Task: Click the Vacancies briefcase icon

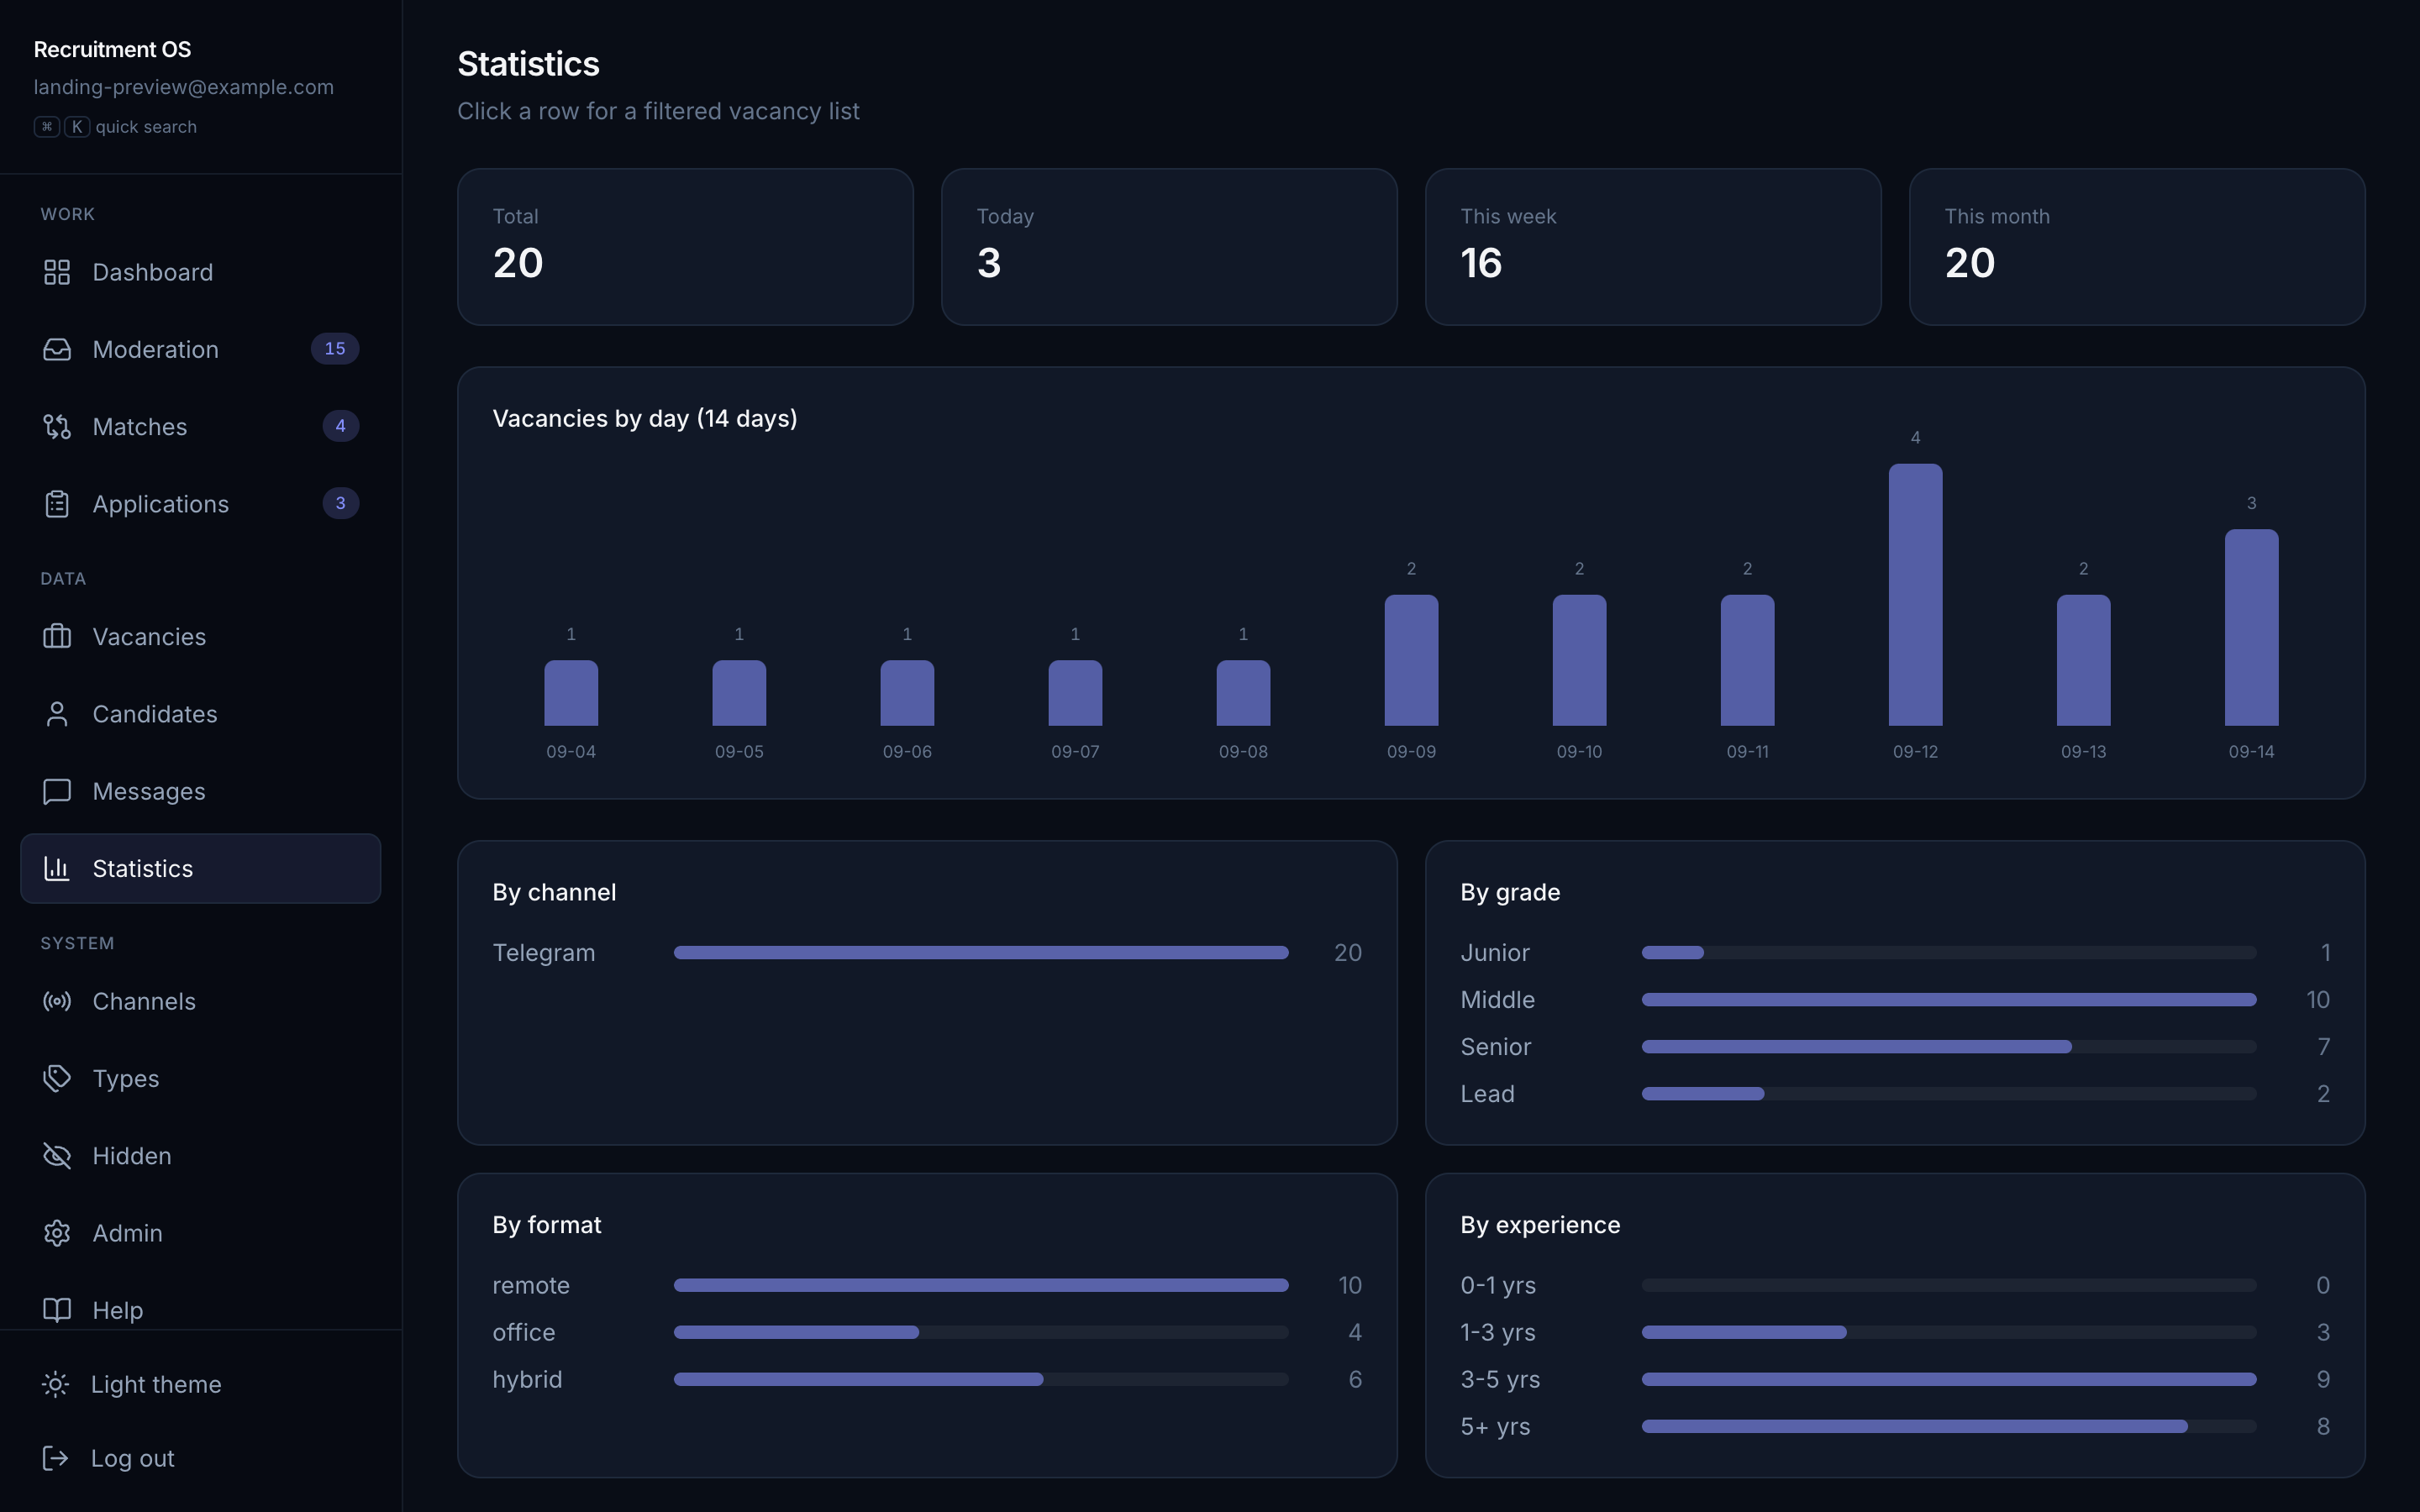Action: [x=57, y=636]
